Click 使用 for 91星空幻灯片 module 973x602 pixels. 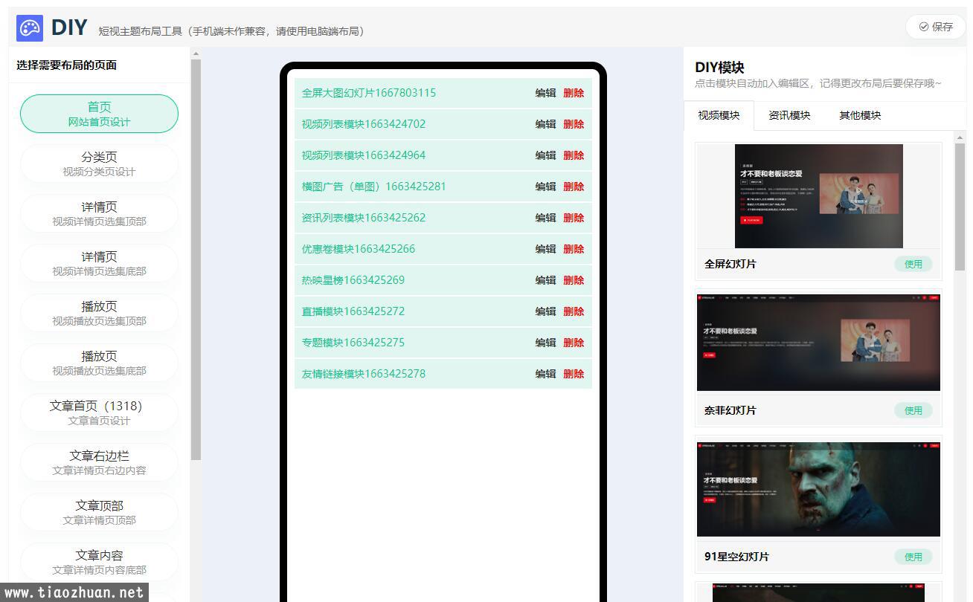coord(913,557)
